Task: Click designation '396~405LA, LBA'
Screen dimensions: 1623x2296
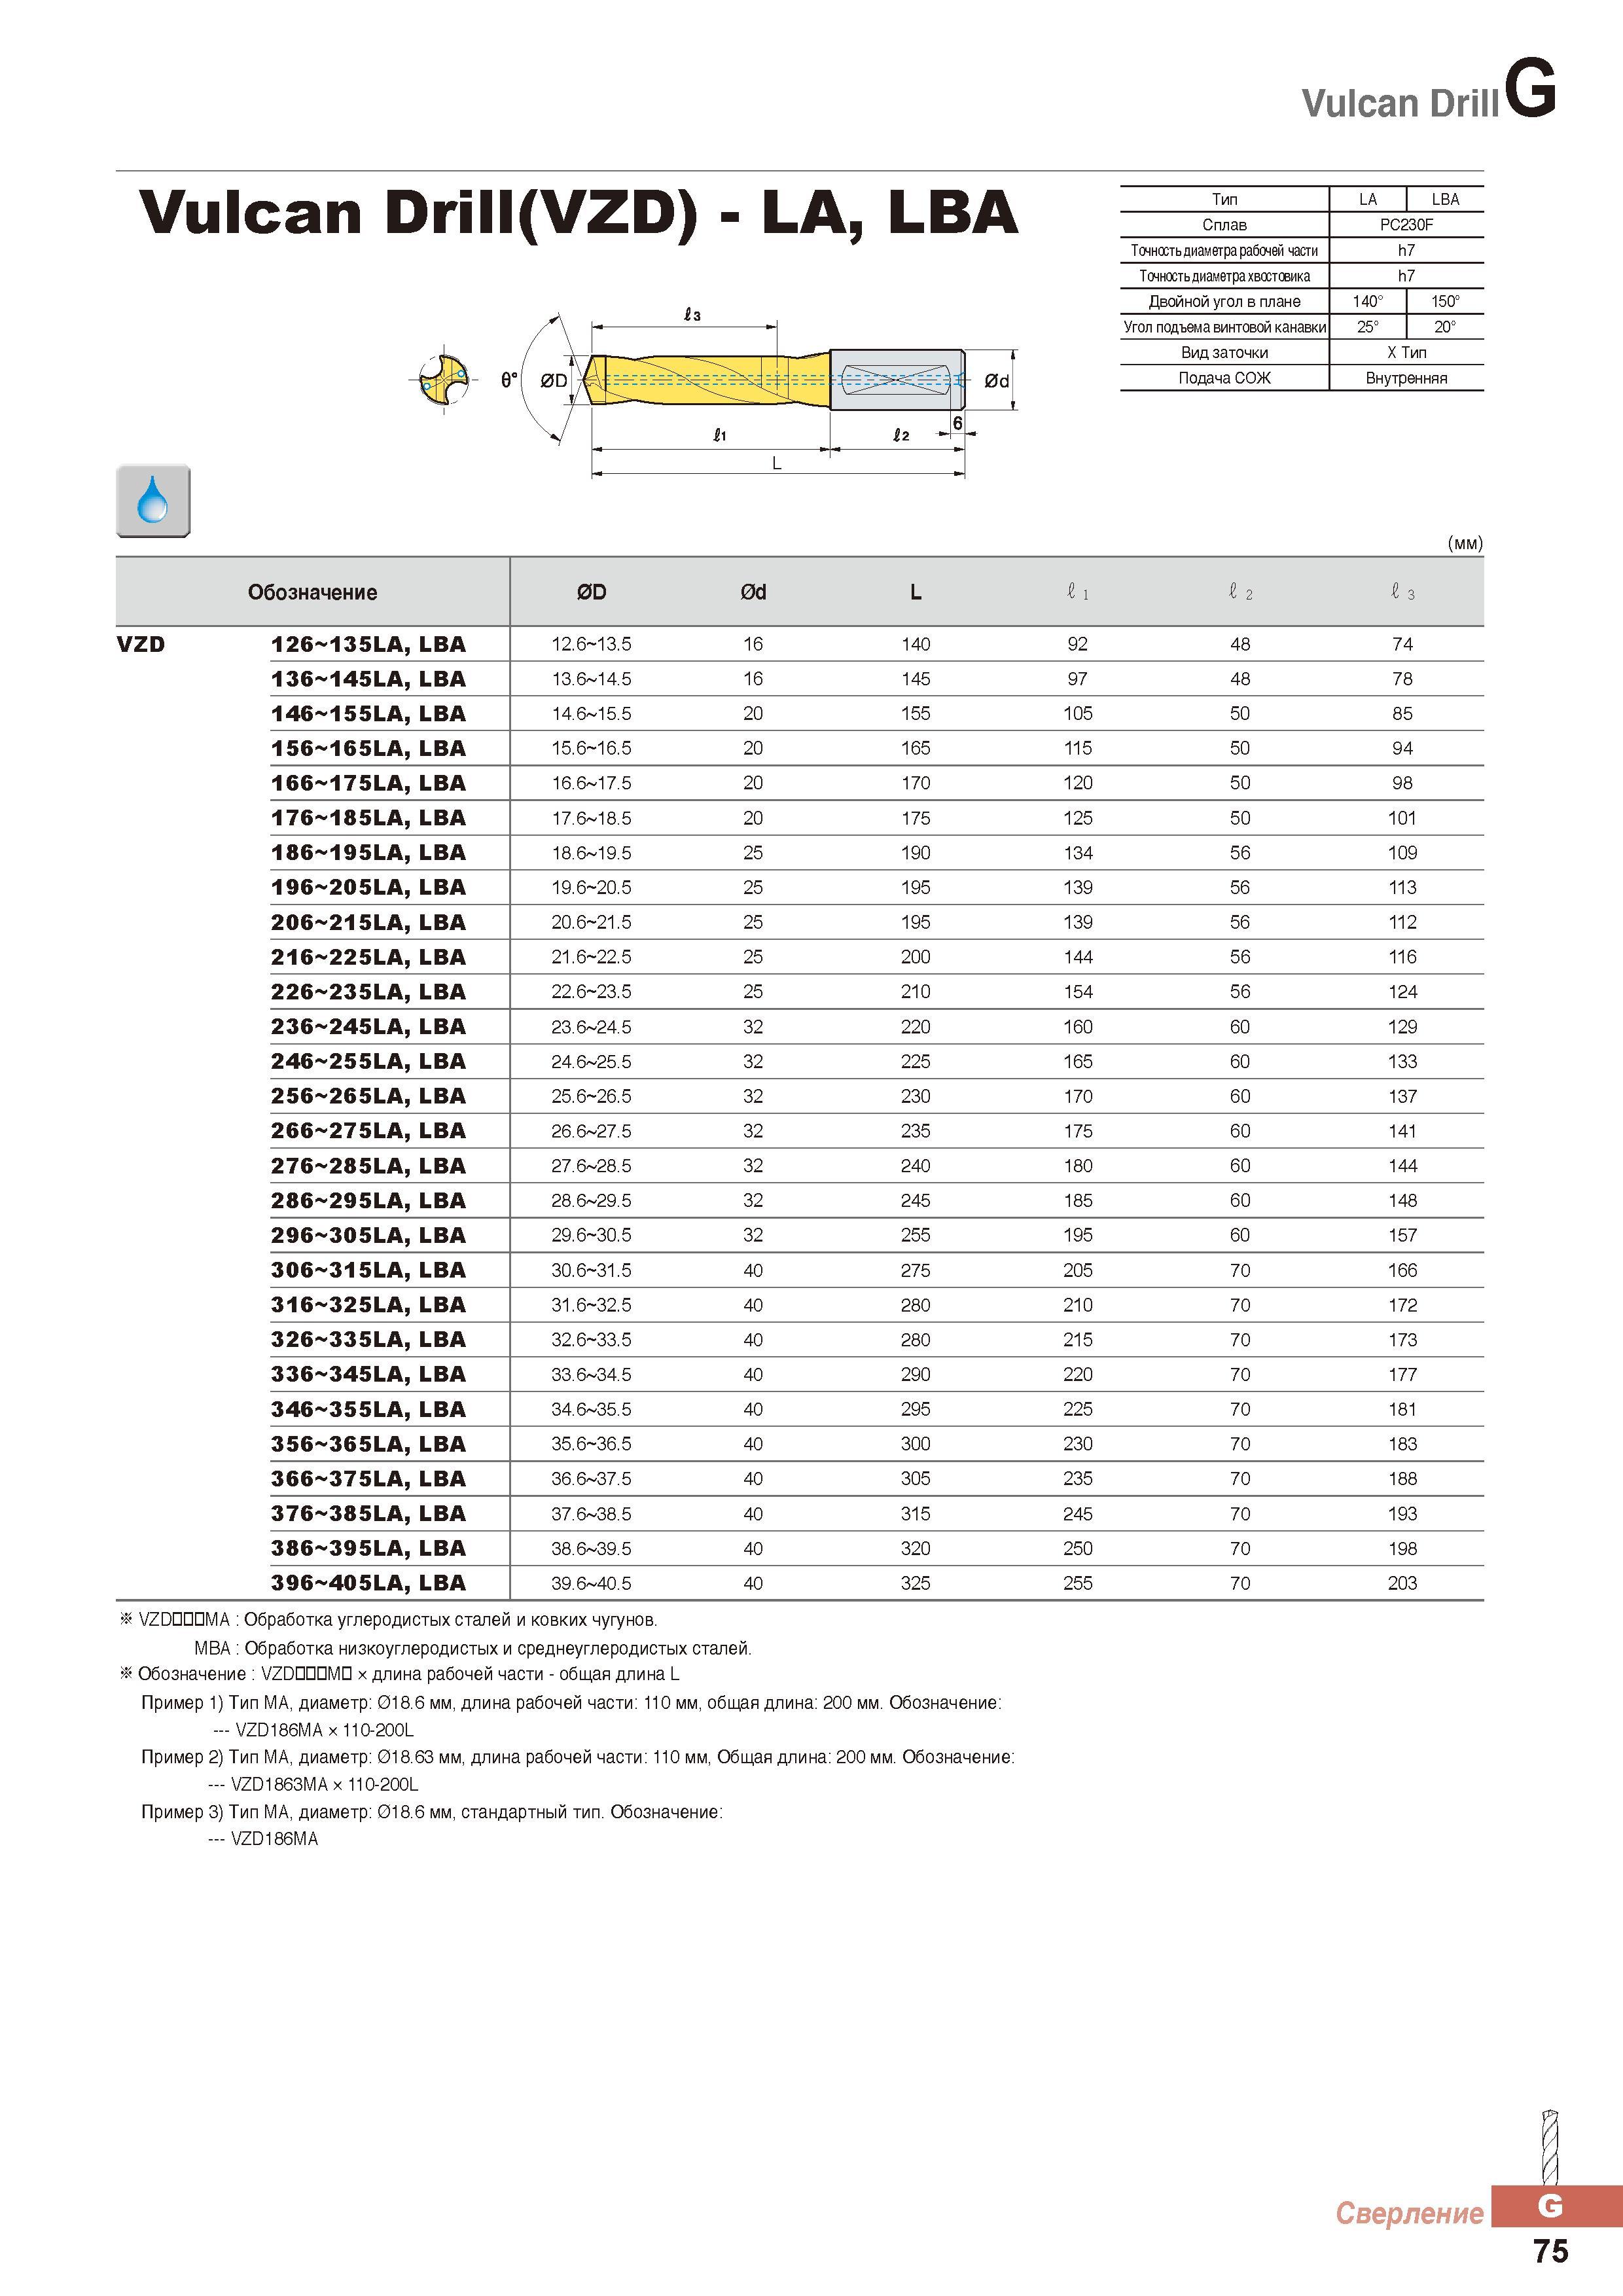Action: click(x=368, y=1584)
